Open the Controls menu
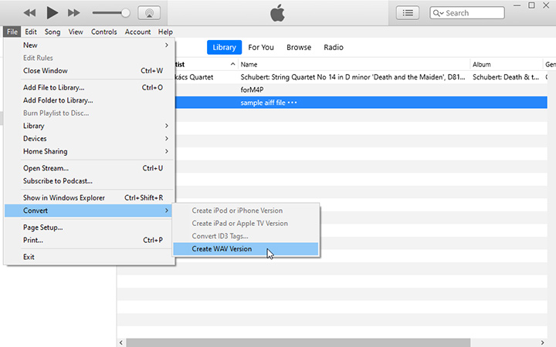The height and width of the screenshot is (347, 556). coord(103,32)
